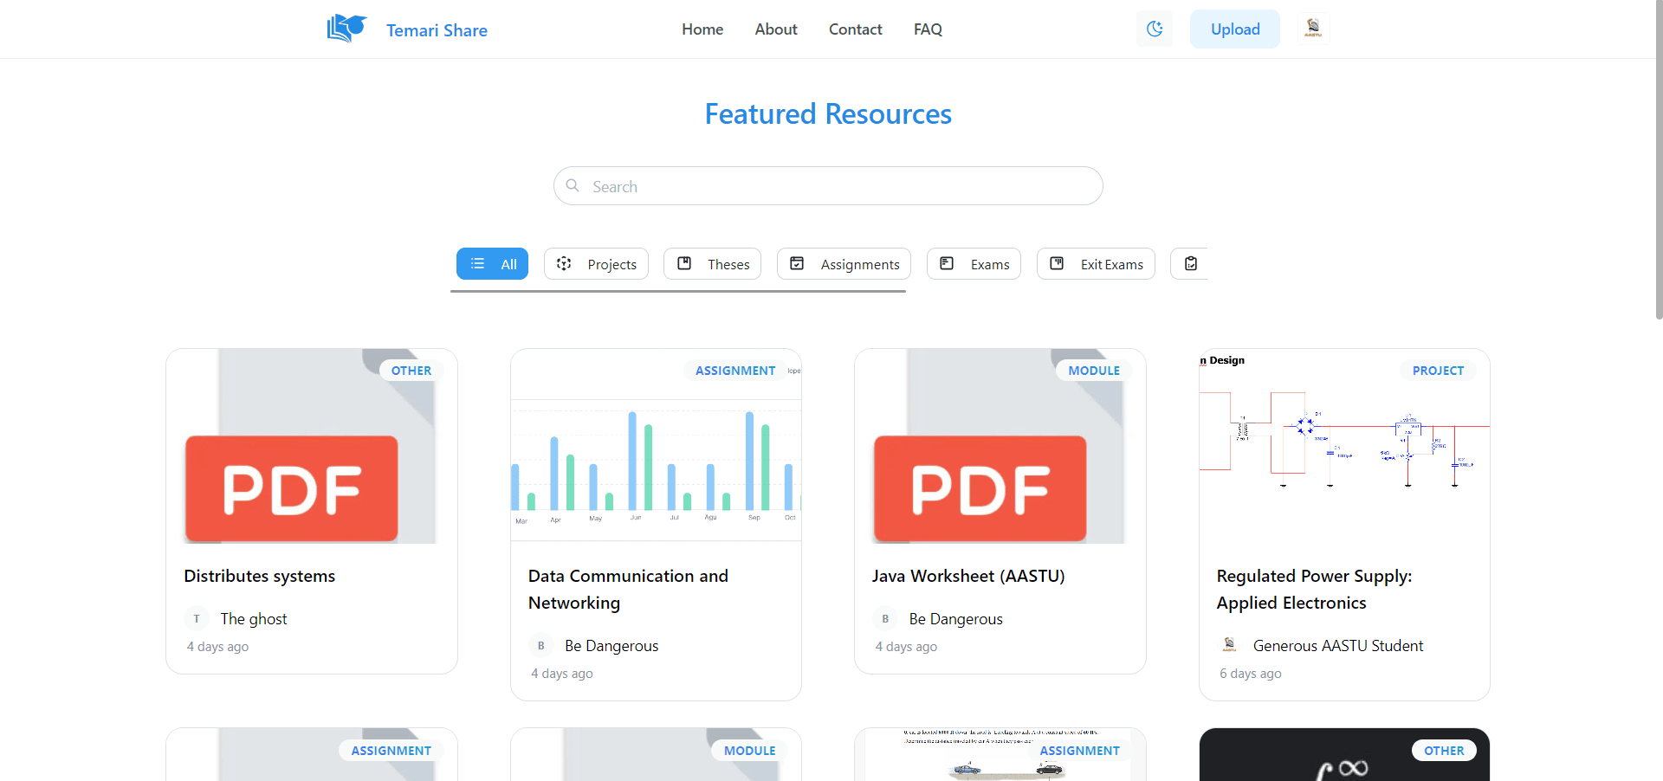
Task: Open the dark infinity-symbol card thumbnail
Action: [1344, 755]
